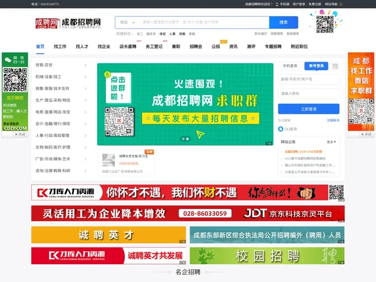The image size is (376, 282).
Task: Click the blue 搜索 button
Action: [284, 22]
